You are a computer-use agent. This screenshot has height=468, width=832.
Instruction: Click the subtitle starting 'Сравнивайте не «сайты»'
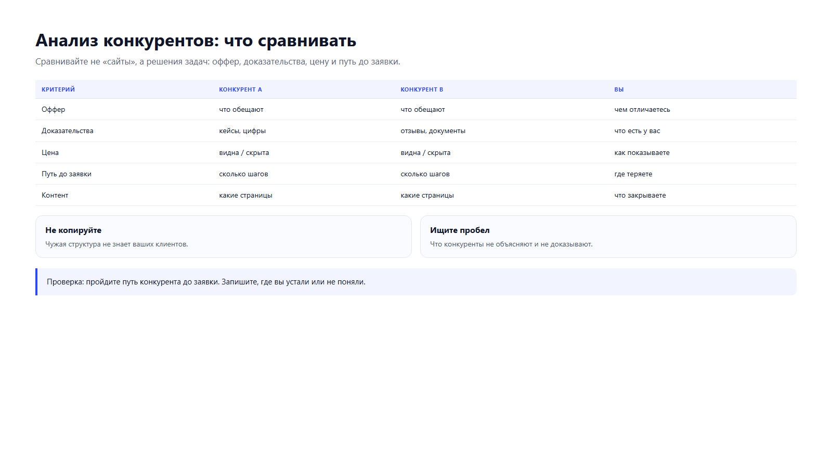(x=218, y=61)
